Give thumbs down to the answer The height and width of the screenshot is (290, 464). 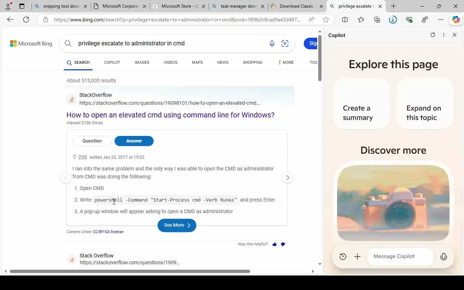click(283, 244)
